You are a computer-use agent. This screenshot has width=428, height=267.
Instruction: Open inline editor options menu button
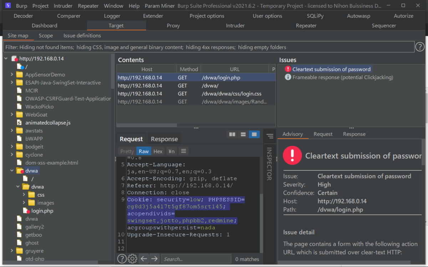click(x=183, y=151)
